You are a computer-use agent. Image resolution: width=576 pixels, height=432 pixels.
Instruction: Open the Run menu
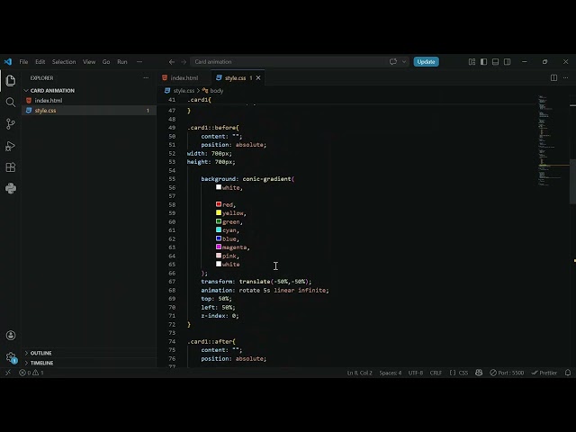pos(122,62)
